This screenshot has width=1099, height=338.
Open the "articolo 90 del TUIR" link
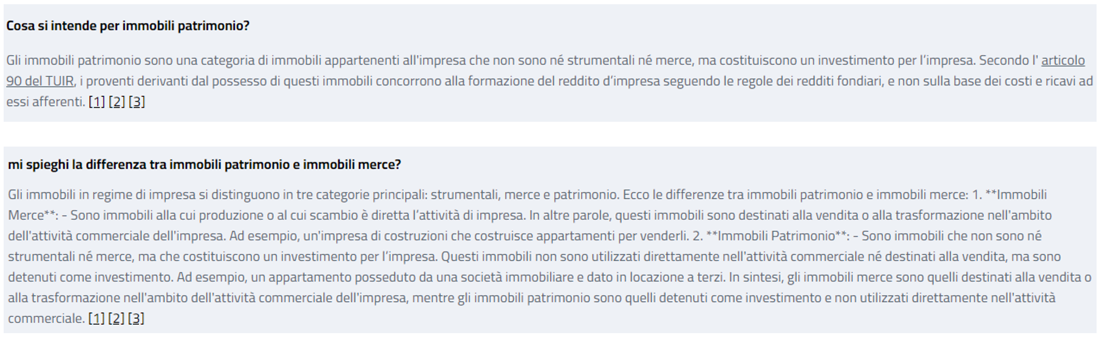(1062, 61)
